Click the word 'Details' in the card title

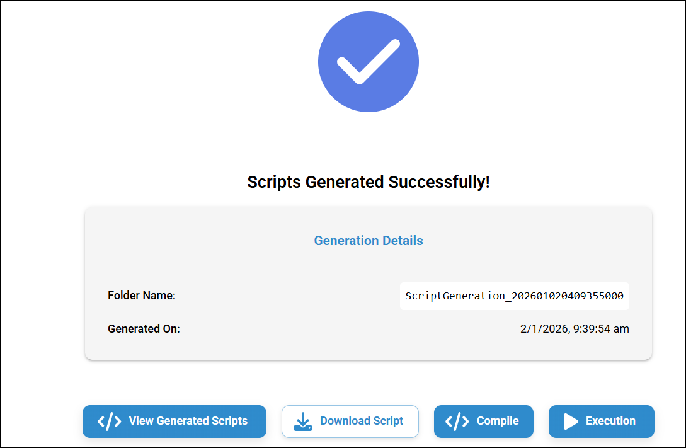[402, 241]
